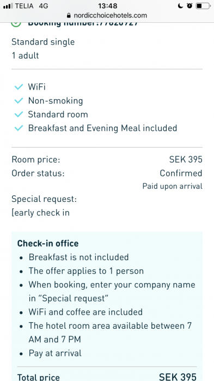Tap the Total price SEK 395 amount
The height and width of the screenshot is (381, 214).
(178, 377)
